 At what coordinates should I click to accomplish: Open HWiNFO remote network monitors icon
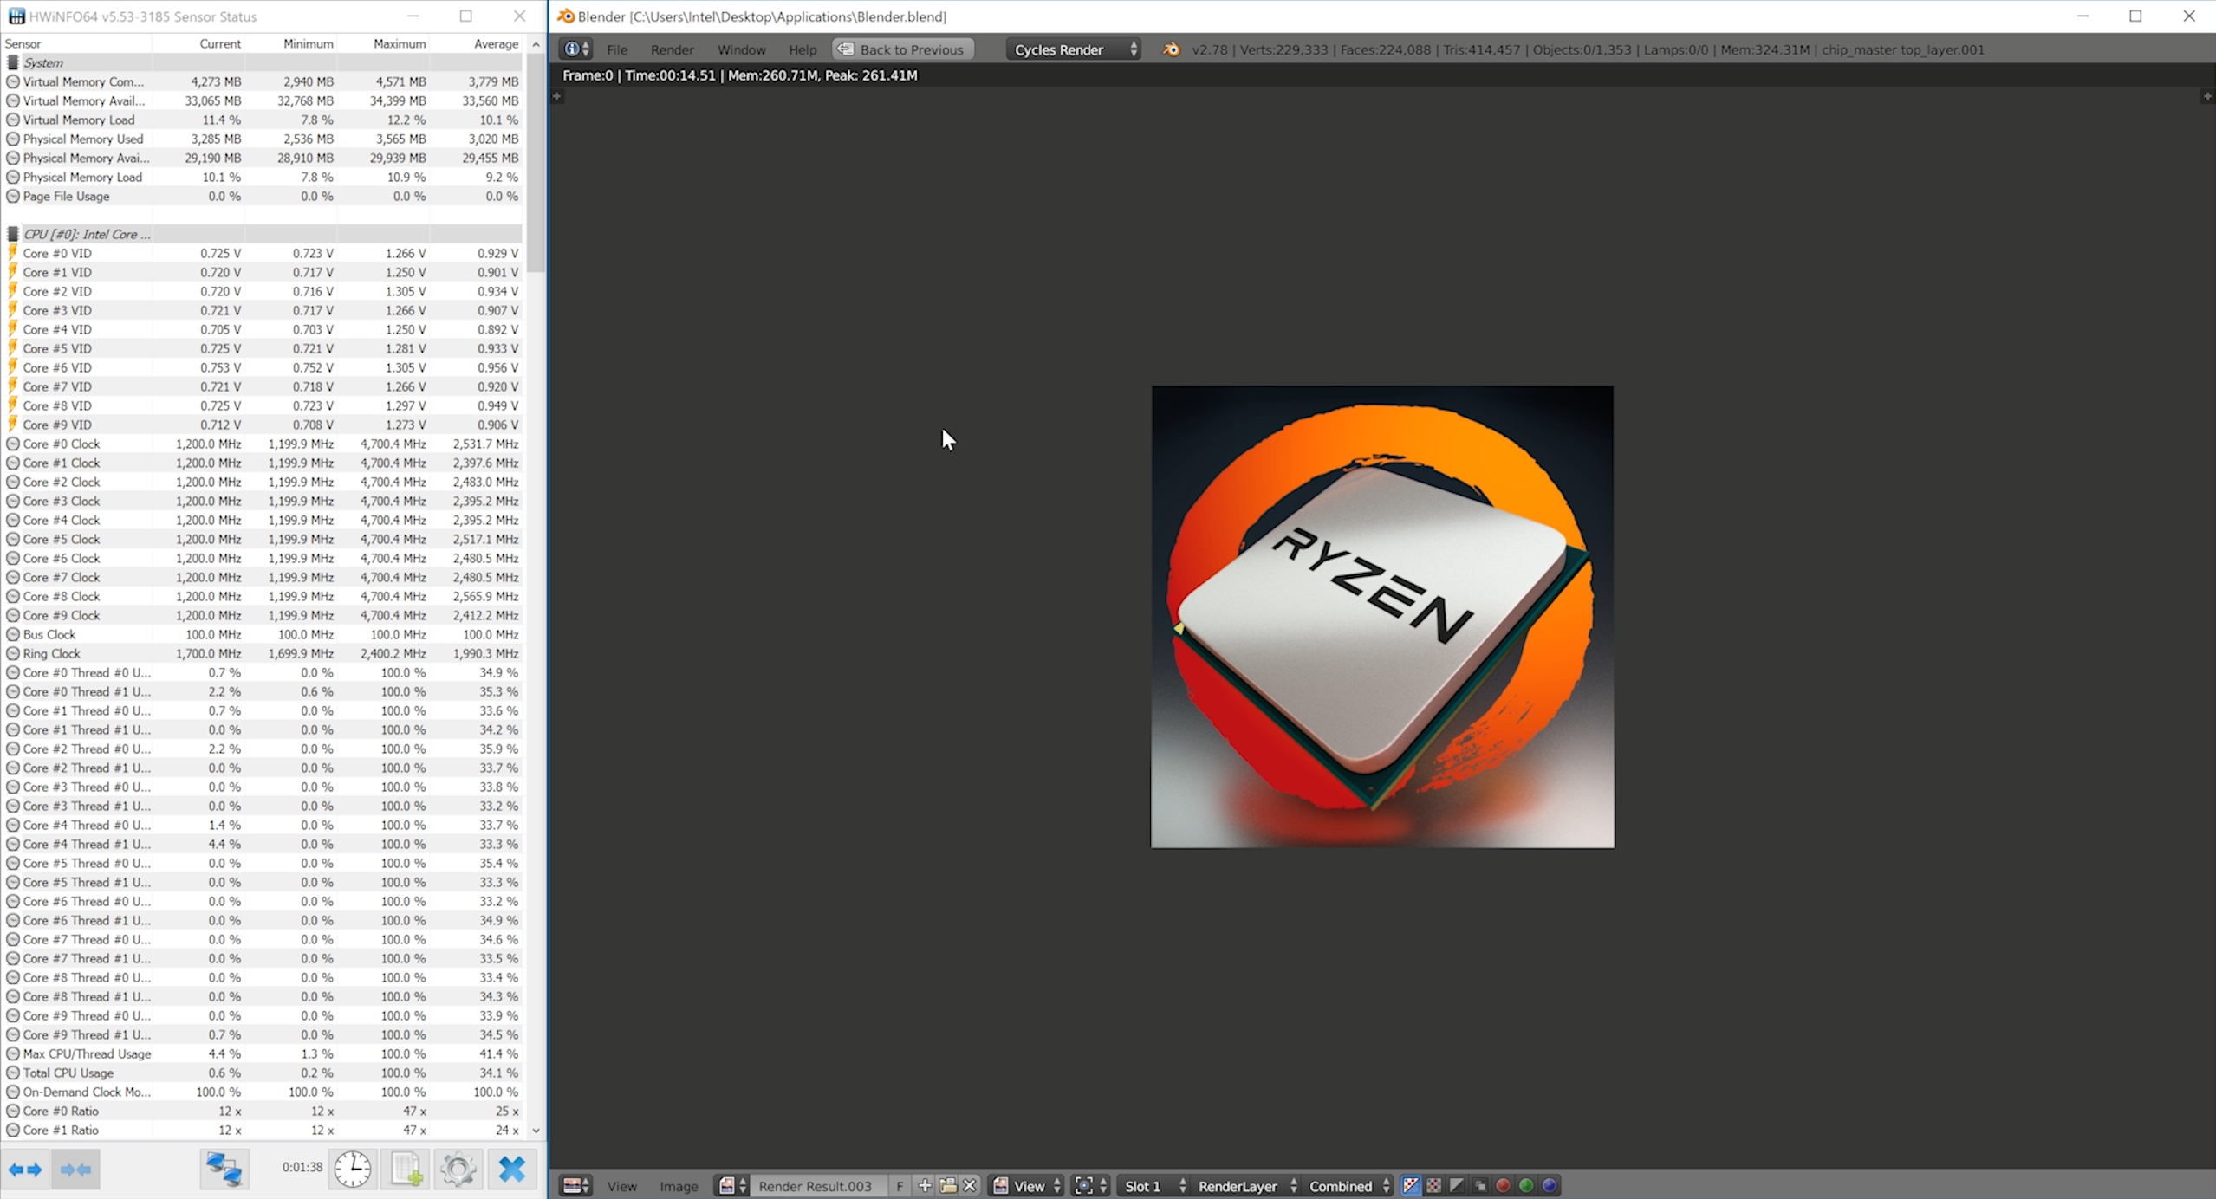point(224,1170)
